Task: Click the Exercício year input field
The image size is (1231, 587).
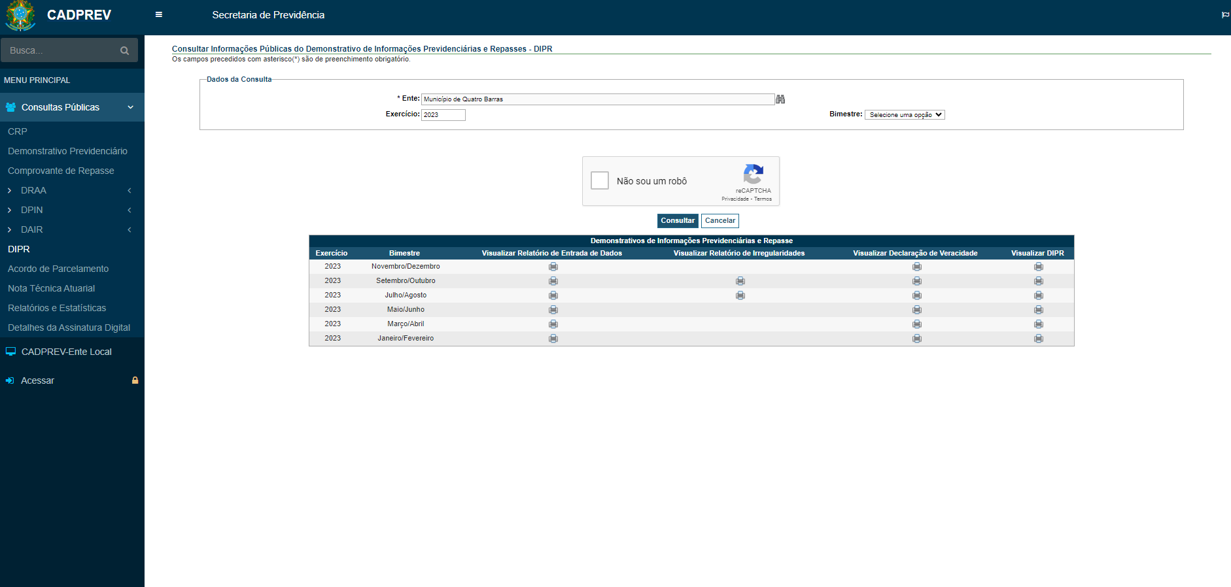Action: click(x=443, y=115)
